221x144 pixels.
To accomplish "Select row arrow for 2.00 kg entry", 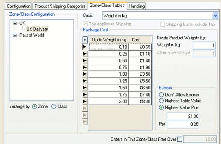I will click(x=85, y=101).
